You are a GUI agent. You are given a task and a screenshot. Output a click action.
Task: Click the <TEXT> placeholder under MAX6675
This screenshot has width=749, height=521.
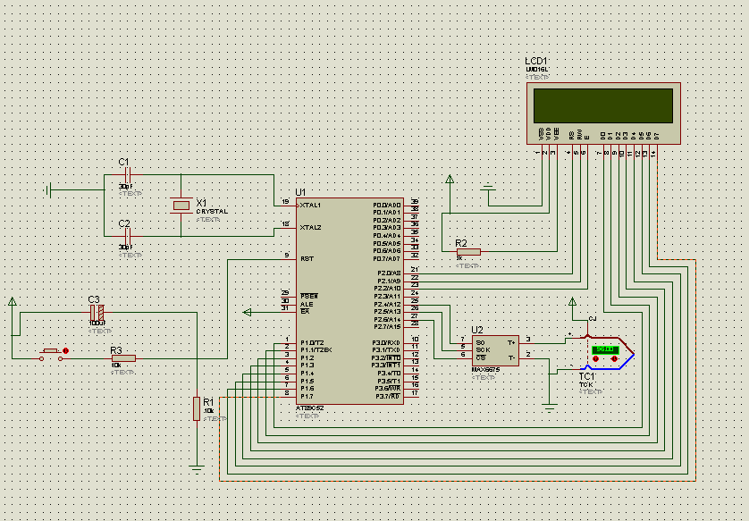point(484,378)
